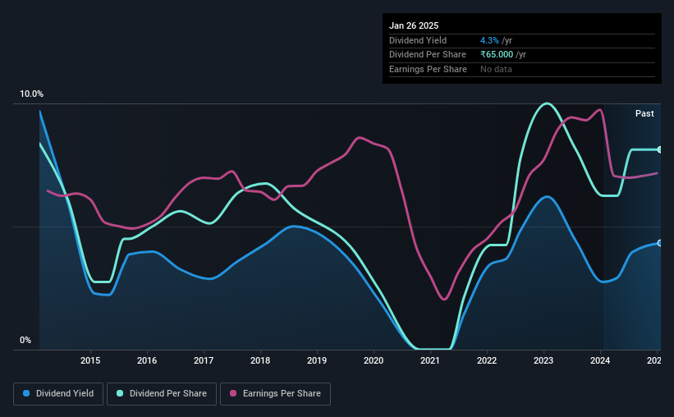Click the 2024 x-axis label
Image resolution: width=674 pixels, height=417 pixels.
point(600,360)
